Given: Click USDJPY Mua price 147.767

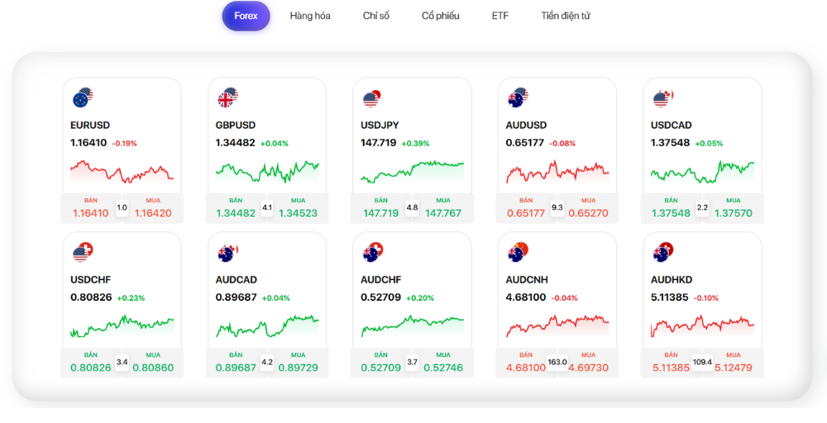Looking at the screenshot, I should coord(443,213).
